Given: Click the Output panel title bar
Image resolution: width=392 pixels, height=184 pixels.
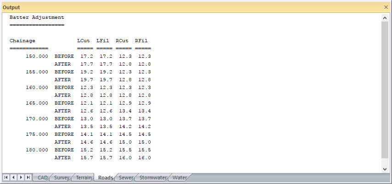Looking at the screenshot, I should point(184,7).
